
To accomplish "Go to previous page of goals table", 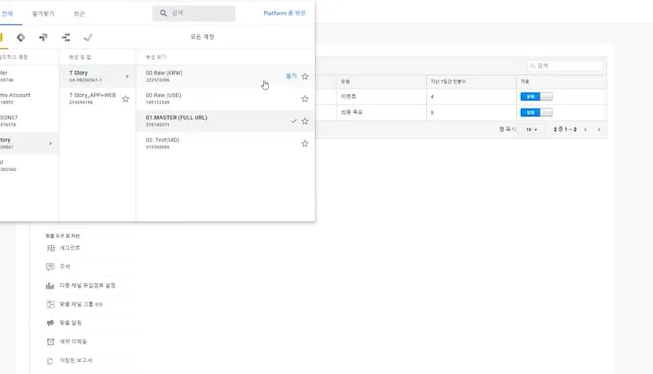I will click(585, 129).
